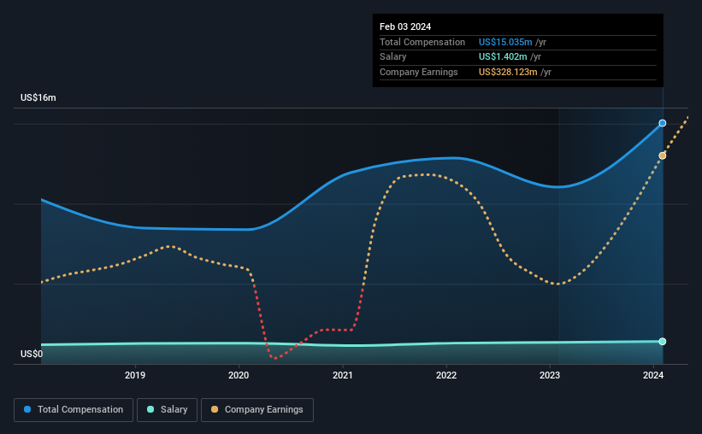The image size is (702, 434).
Task: Click the US$0 y-axis label
Action: [32, 354]
